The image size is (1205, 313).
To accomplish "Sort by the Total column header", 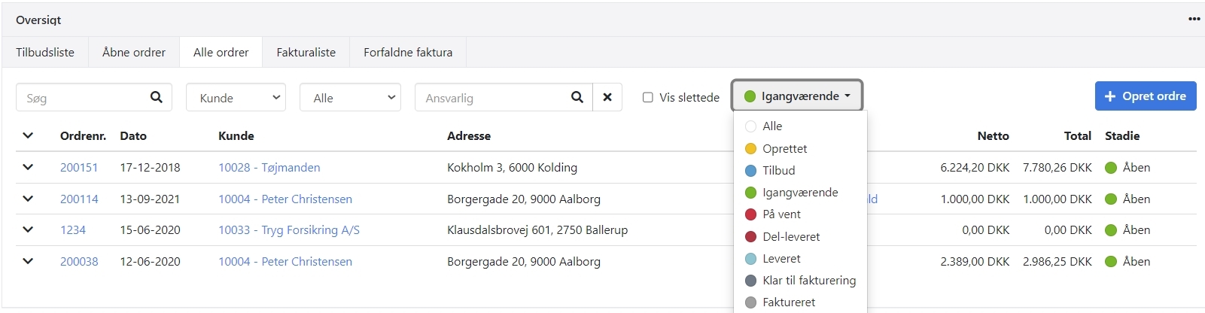I will (1078, 136).
